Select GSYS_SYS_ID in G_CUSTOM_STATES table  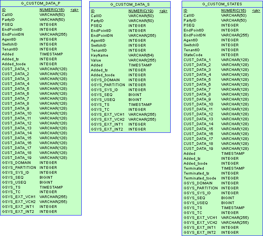(x=197, y=193)
